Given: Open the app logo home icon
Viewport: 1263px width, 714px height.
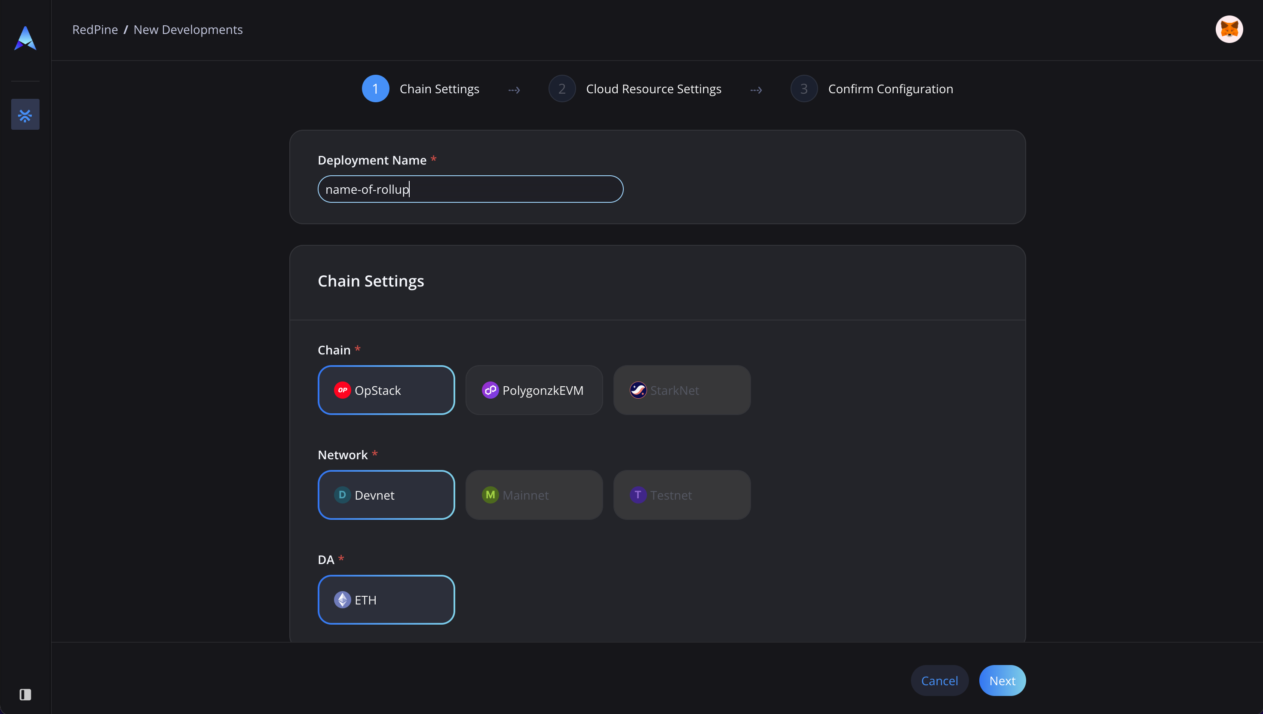Looking at the screenshot, I should (25, 38).
